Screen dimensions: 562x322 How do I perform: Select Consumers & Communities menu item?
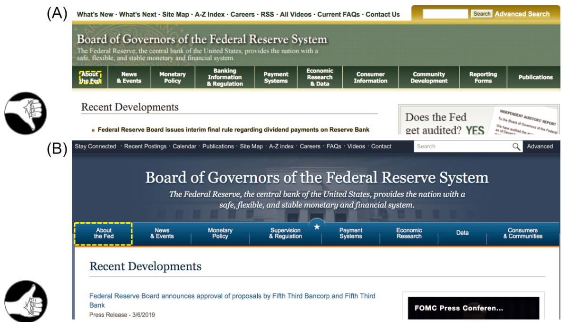[523, 234]
